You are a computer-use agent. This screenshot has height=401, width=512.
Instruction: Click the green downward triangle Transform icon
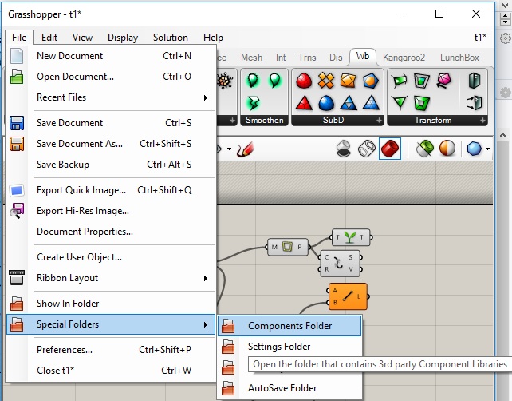400,103
